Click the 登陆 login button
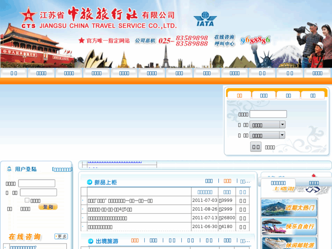This screenshot has height=249, width=332. pyautogui.click(x=48, y=207)
